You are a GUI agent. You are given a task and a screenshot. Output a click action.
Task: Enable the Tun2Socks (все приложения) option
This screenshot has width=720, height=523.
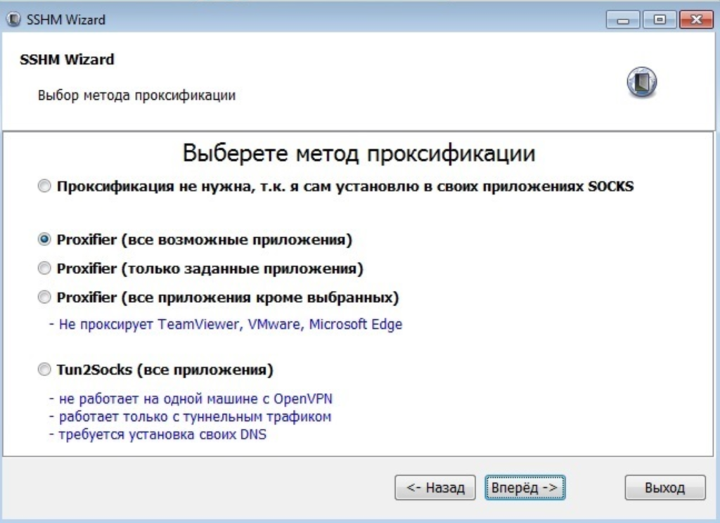pos(44,369)
